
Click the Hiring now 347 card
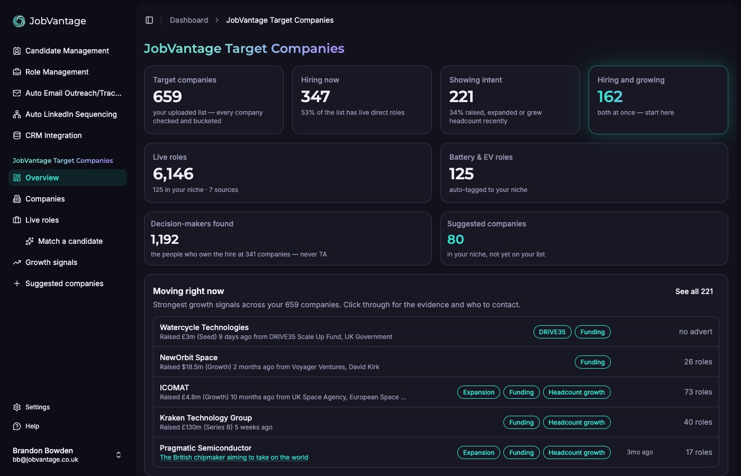tap(362, 100)
